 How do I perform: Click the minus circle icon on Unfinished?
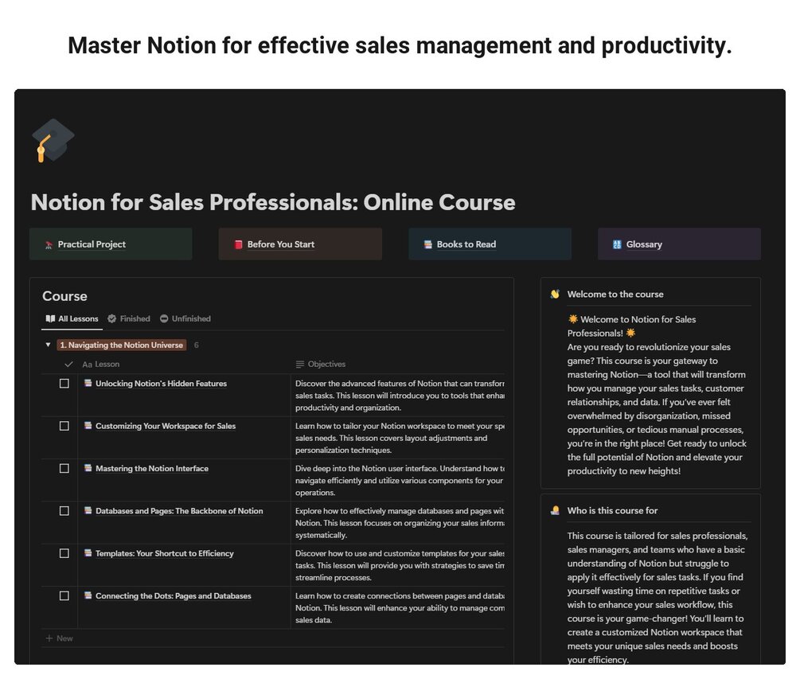(164, 319)
